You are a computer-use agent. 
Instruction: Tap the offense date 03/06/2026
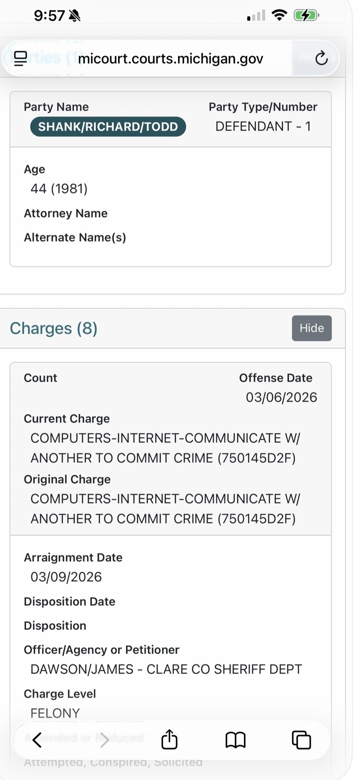(281, 397)
